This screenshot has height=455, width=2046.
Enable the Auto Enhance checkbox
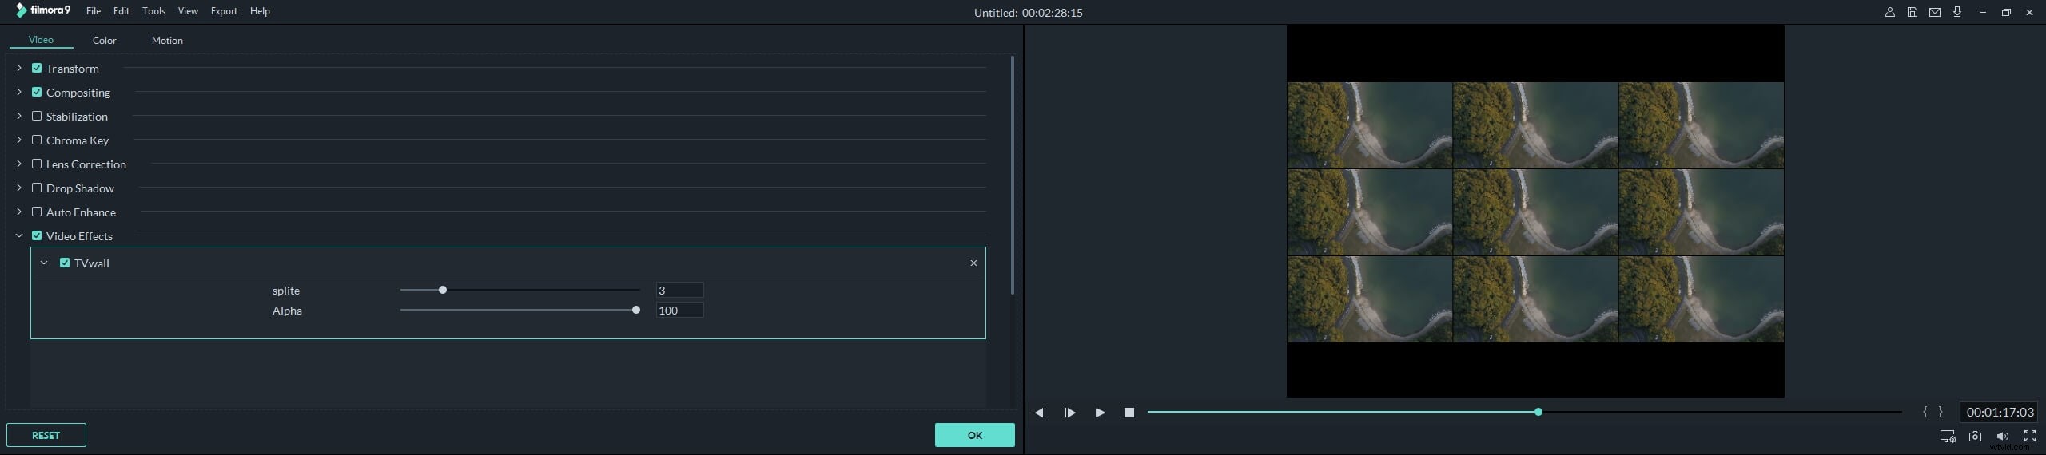click(37, 212)
